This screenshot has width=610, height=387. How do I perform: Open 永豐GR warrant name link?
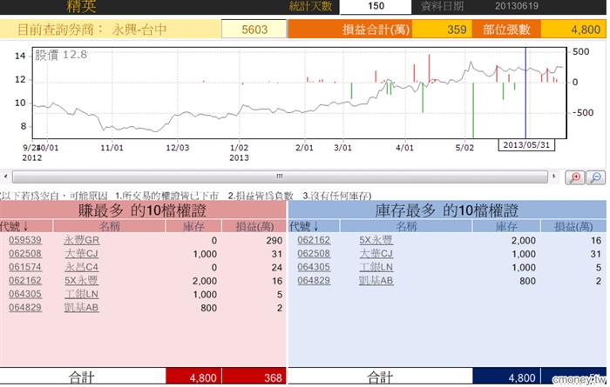[x=82, y=239]
